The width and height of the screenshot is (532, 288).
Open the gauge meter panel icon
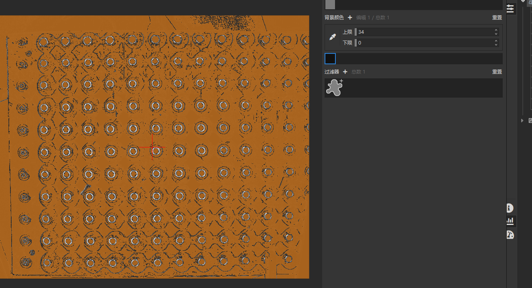pos(510,235)
